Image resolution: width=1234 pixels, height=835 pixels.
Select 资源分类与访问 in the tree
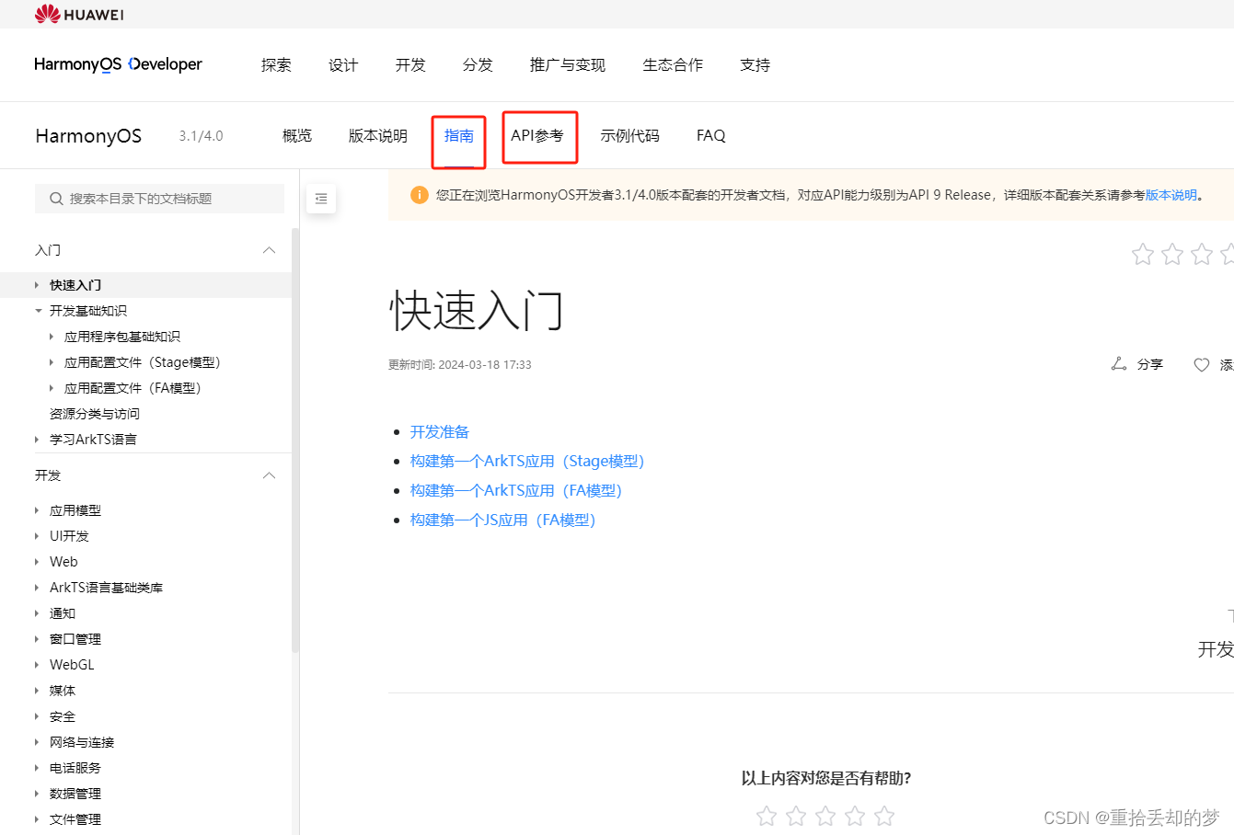95,414
